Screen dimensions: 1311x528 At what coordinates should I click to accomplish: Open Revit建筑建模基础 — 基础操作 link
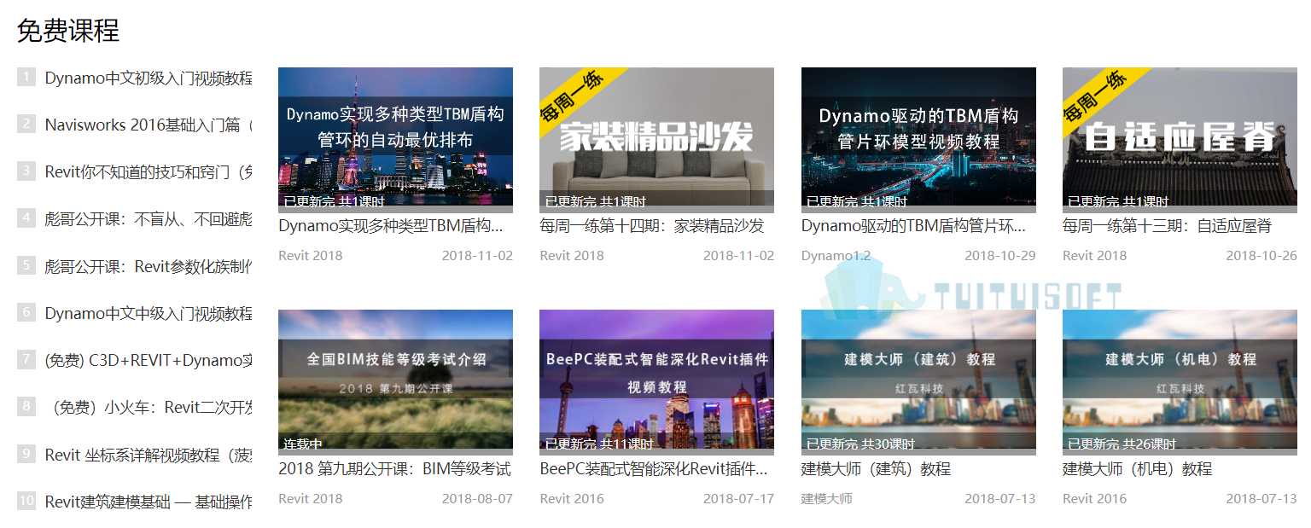pyautogui.click(x=149, y=502)
